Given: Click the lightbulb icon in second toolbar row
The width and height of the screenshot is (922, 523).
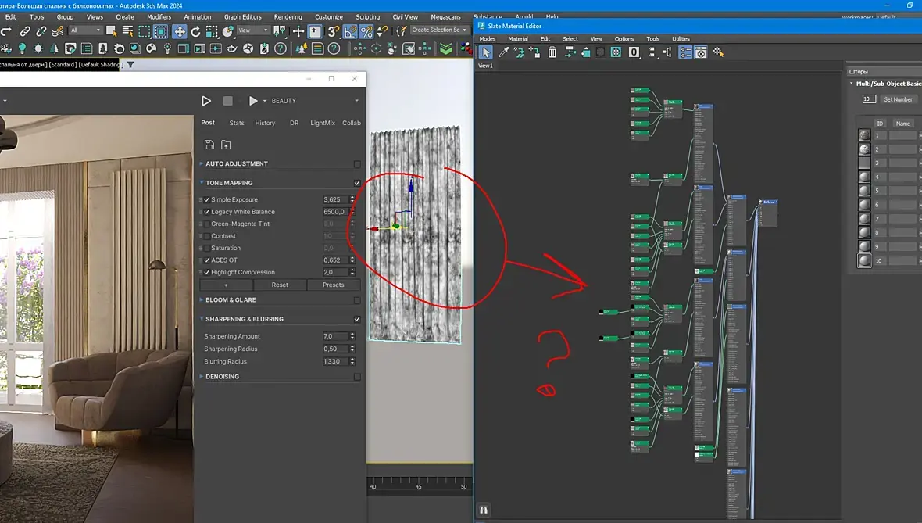Looking at the screenshot, I should (22, 48).
